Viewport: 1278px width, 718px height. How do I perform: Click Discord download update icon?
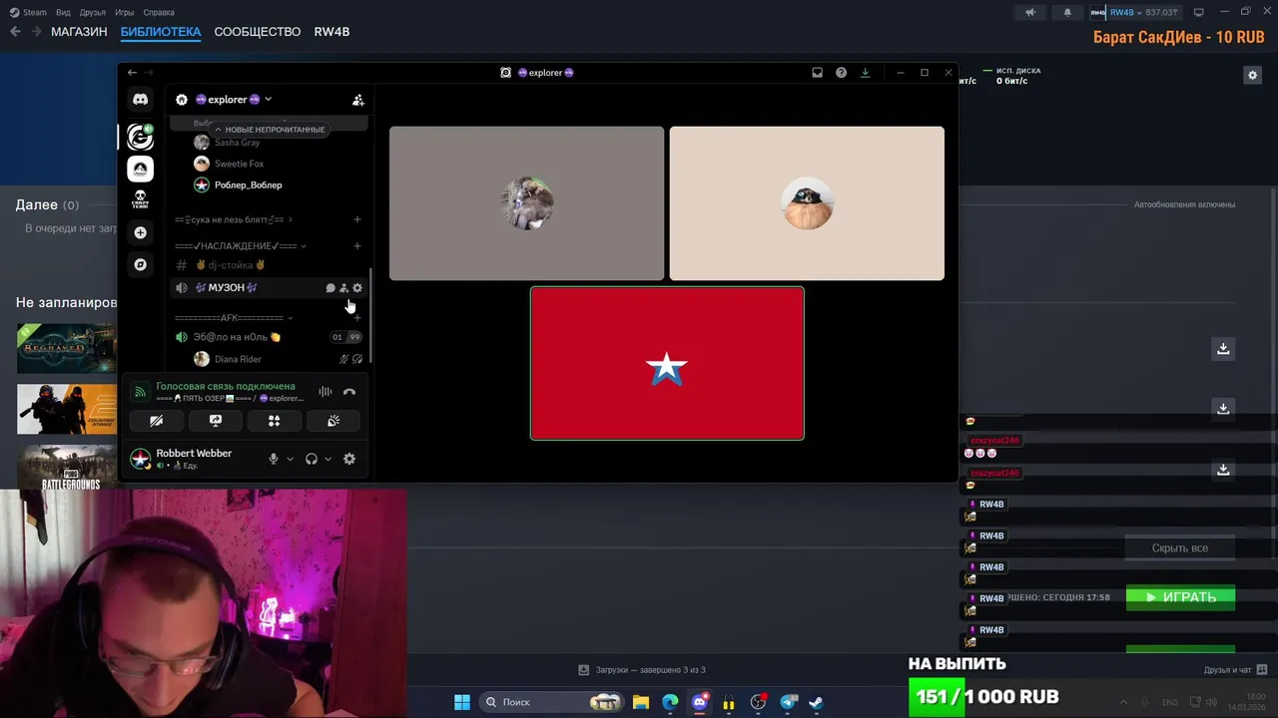click(x=865, y=73)
